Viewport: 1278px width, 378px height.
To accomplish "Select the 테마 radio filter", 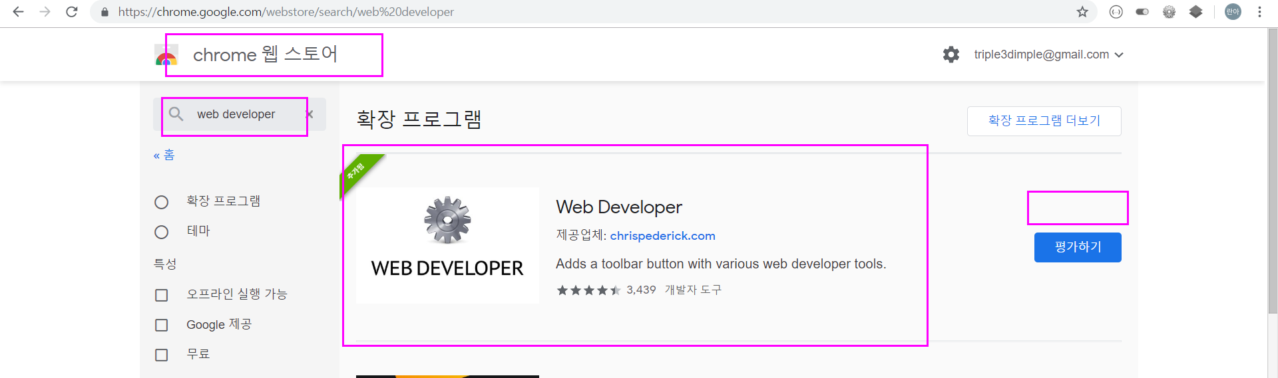I will [x=161, y=232].
